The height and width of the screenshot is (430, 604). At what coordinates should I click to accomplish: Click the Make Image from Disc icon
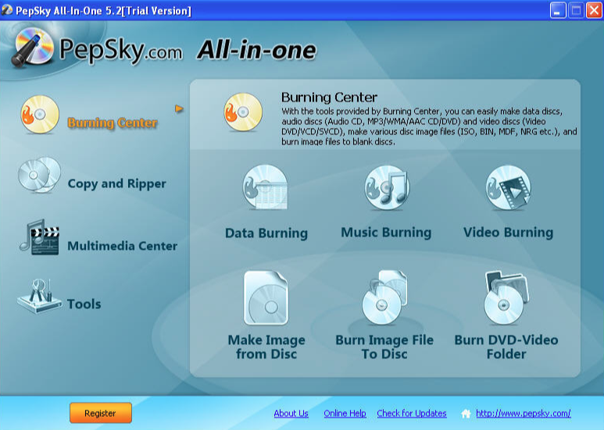pos(266,297)
